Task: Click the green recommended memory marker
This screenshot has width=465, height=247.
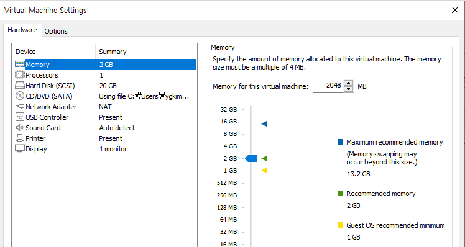Action: 264,158
